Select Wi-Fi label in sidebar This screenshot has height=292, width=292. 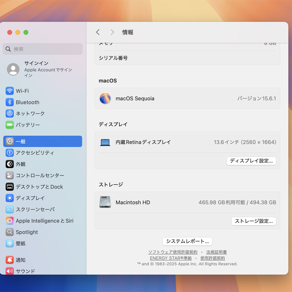pos(22,91)
